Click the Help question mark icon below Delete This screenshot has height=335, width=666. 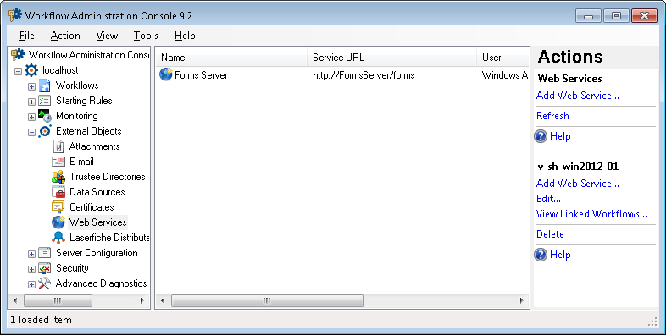(541, 255)
